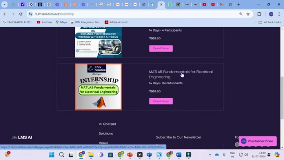Open the Chrome three-dot menu
This screenshot has height=160, width=284.
[280, 14]
